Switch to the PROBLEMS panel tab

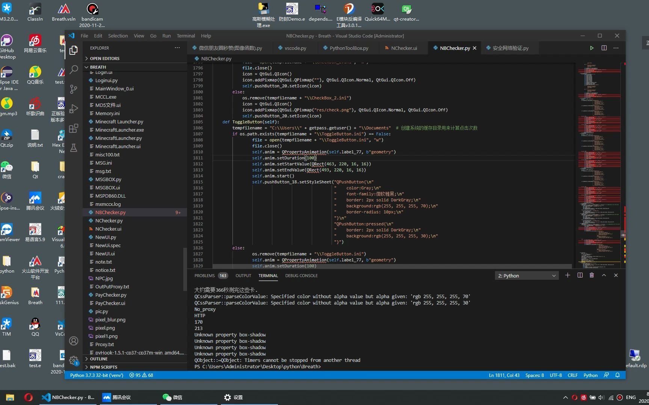(205, 276)
